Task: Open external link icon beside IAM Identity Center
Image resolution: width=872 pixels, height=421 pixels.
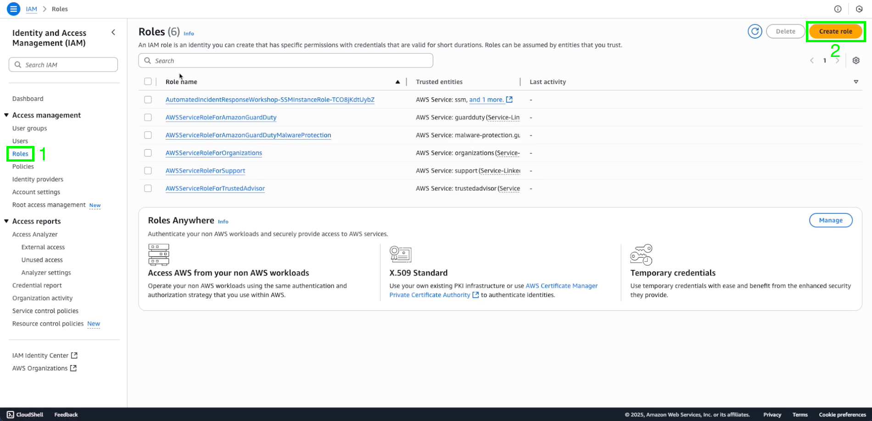Action: 74,355
